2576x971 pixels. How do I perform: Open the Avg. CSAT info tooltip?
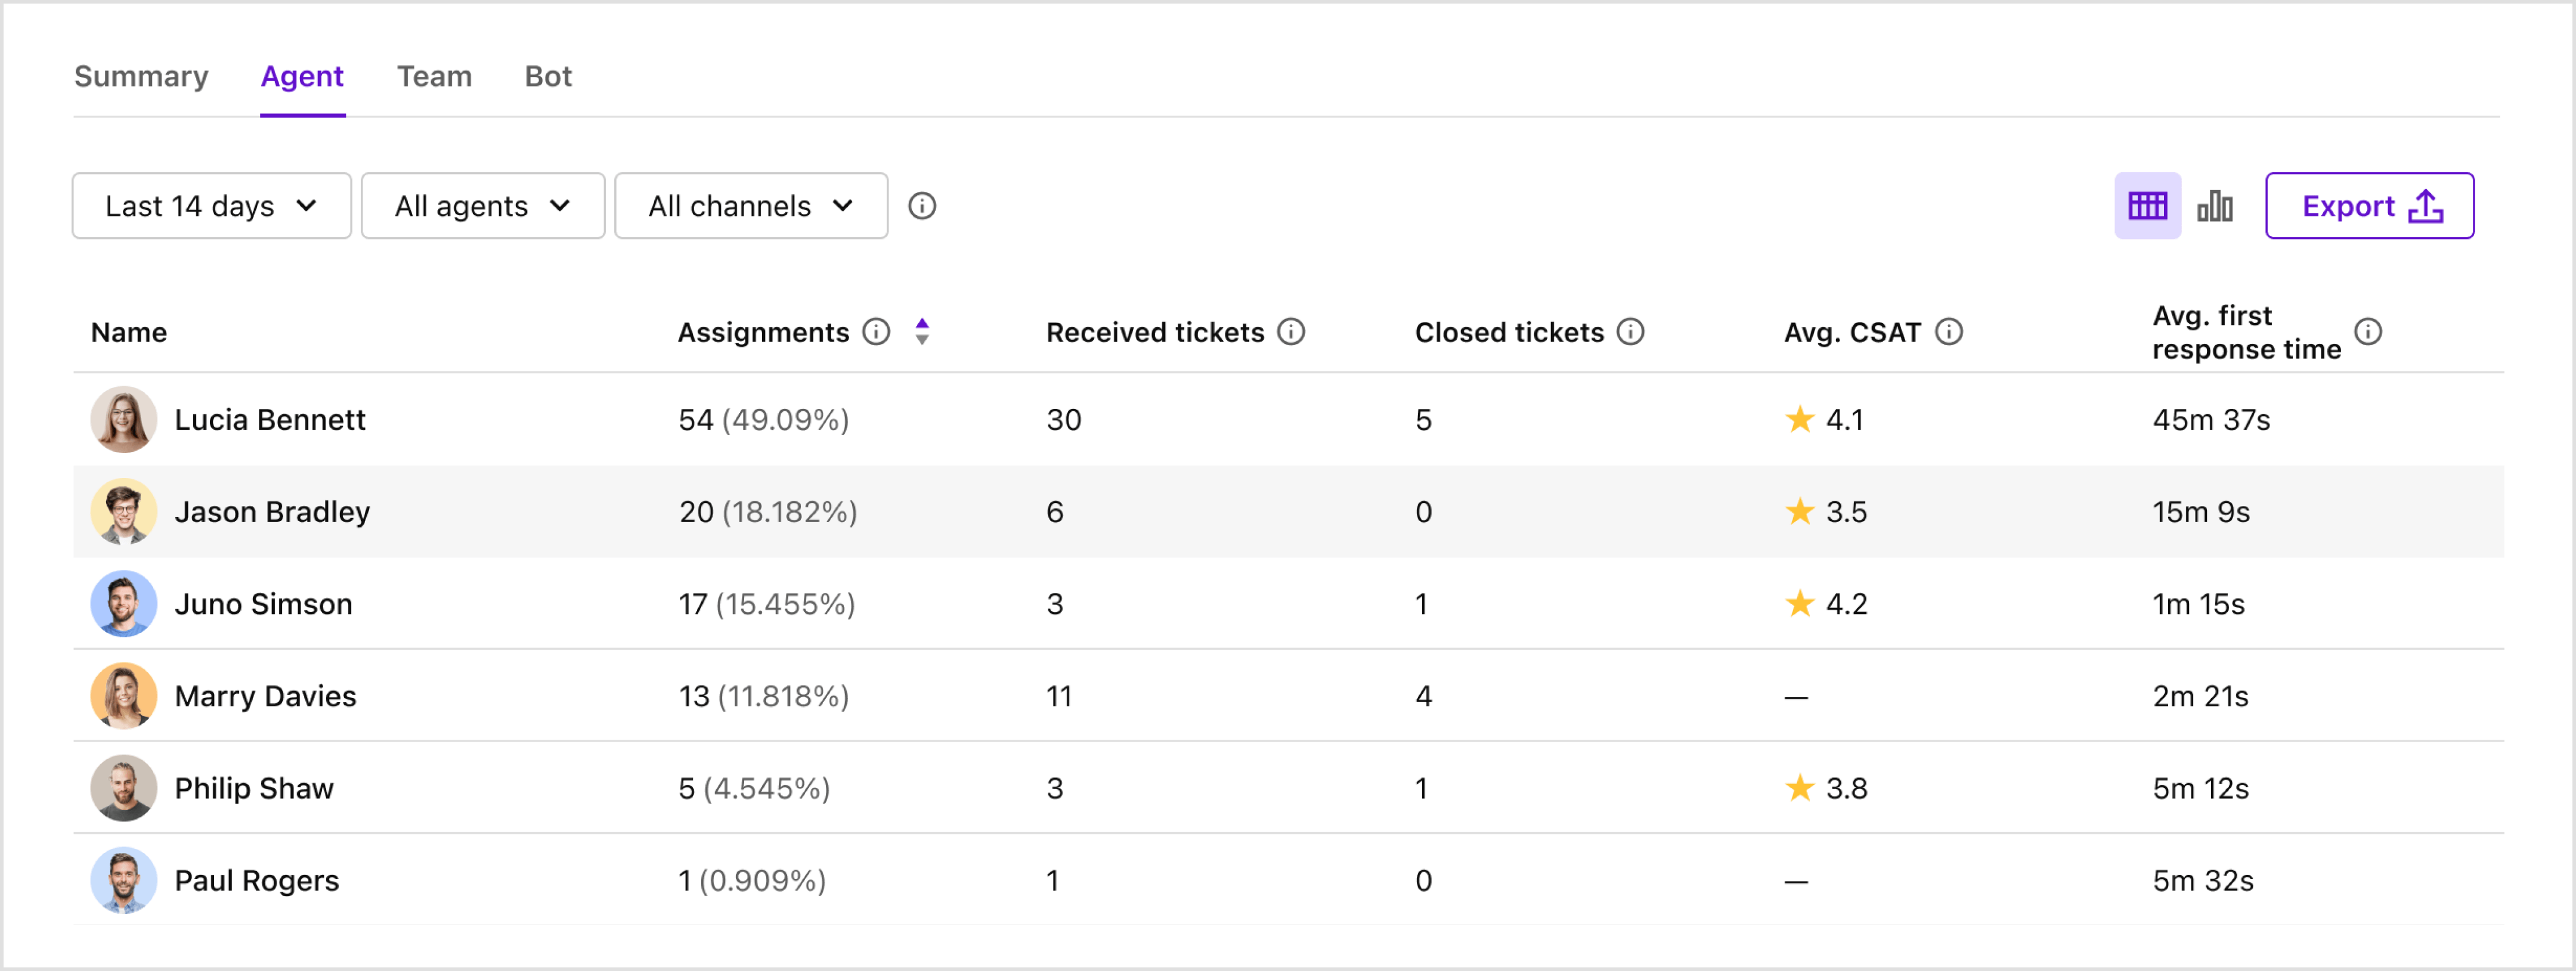tap(1948, 331)
